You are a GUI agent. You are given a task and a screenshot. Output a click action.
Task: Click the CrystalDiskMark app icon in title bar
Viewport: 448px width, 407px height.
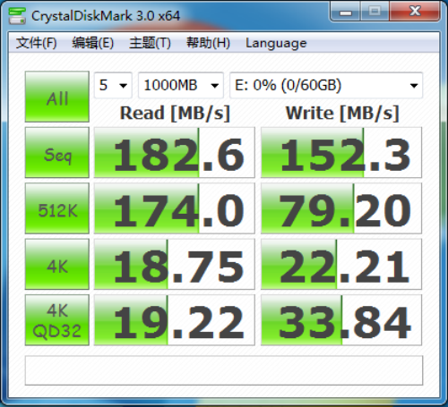(x=17, y=16)
